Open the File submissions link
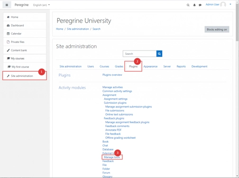The height and width of the screenshot is (178, 239). 115,110
